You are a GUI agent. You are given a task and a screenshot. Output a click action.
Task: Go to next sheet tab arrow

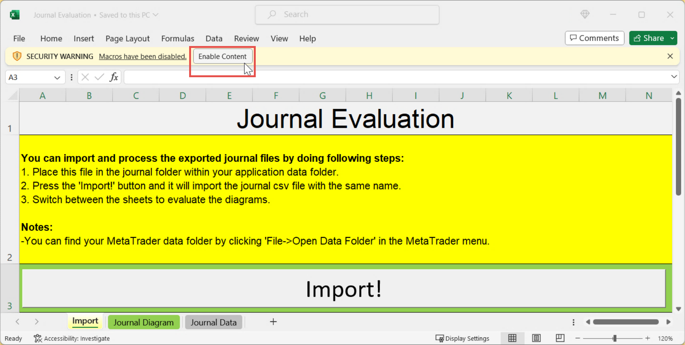pos(37,322)
